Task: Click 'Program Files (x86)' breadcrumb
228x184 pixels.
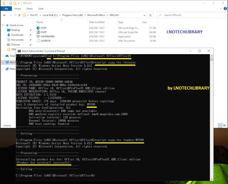Action: coord(73,15)
